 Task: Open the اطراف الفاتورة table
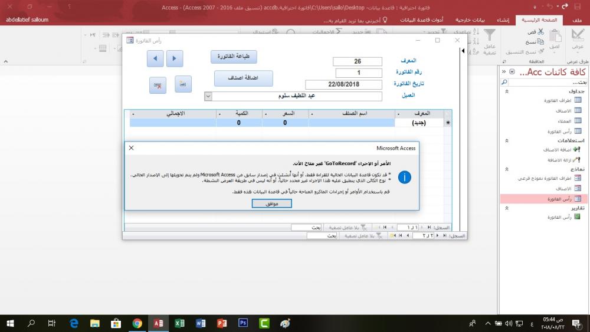coord(562,100)
